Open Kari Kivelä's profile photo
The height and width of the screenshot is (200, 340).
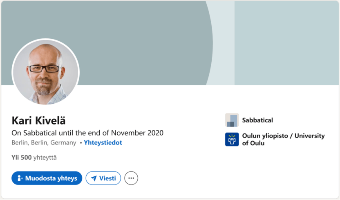pos(45,72)
